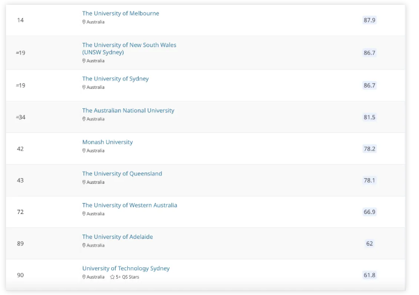Open University of Technology Sydney link
Viewport: 419px width, 295px height.
(x=126, y=268)
